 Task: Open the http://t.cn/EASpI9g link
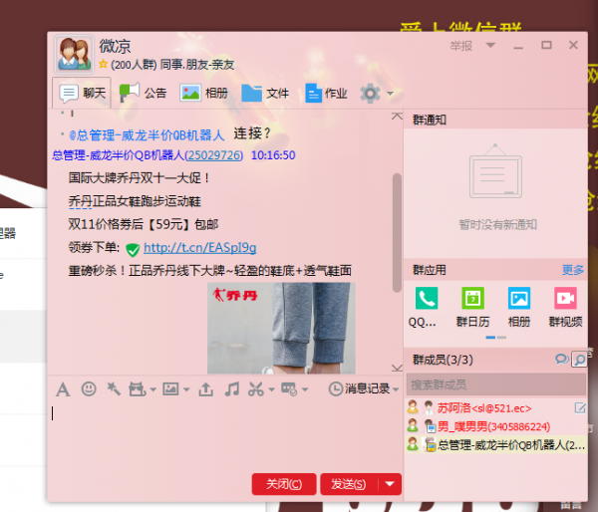pos(200,248)
